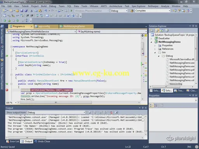Open the Debug menu
The height and width of the screenshot is (149, 199).
[x=52, y=6]
